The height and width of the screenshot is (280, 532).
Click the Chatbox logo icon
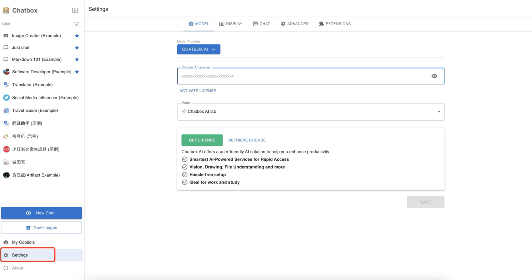[6, 10]
